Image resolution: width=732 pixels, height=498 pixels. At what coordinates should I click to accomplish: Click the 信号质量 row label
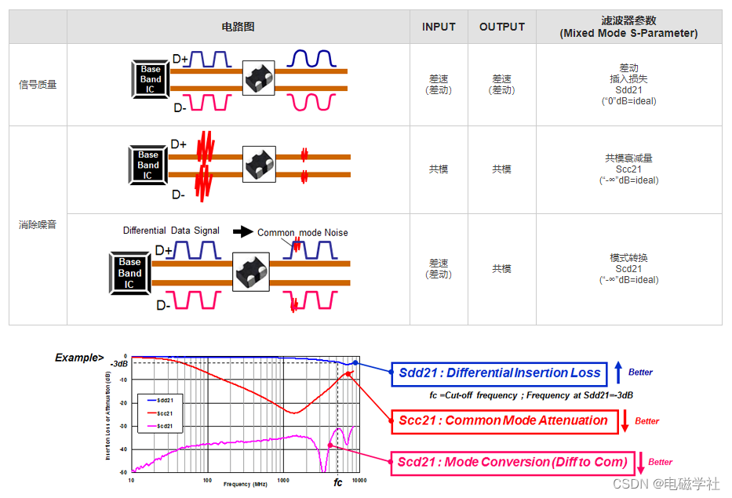[38, 85]
